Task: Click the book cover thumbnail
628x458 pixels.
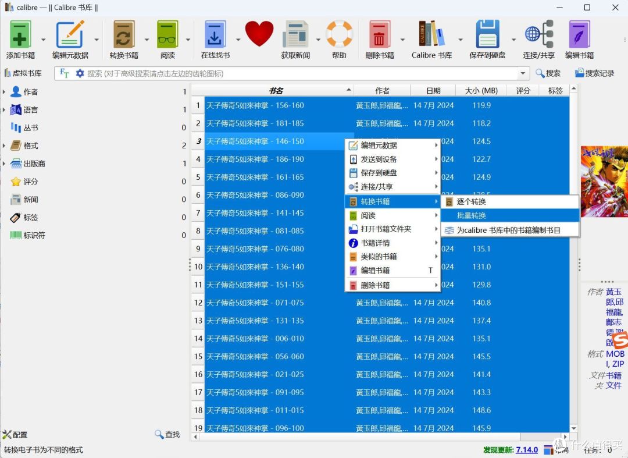Action: click(604, 182)
